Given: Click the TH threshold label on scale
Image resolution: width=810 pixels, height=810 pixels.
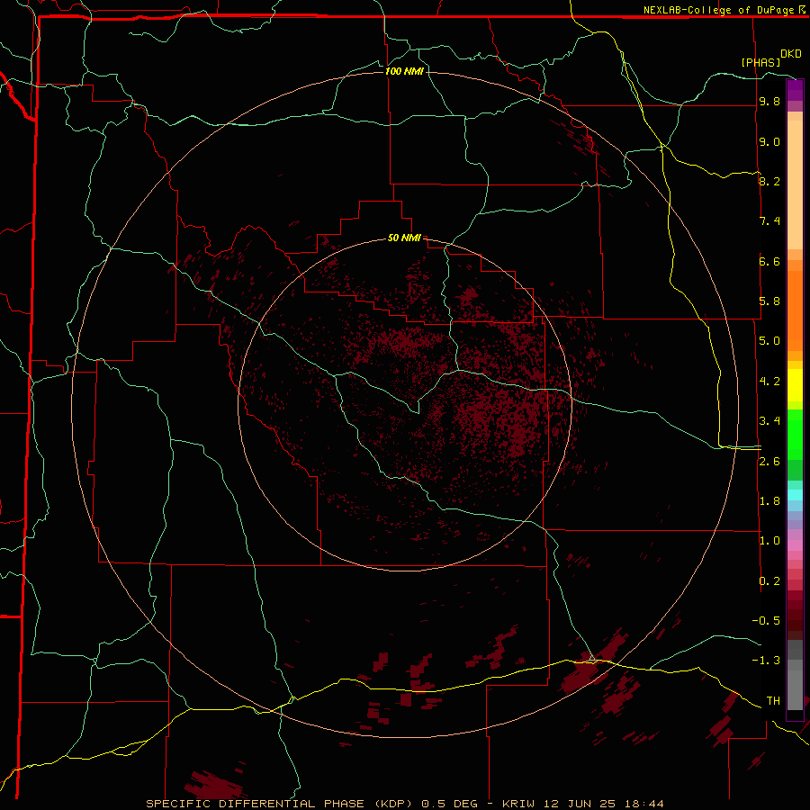Looking at the screenshot, I should coord(773,701).
